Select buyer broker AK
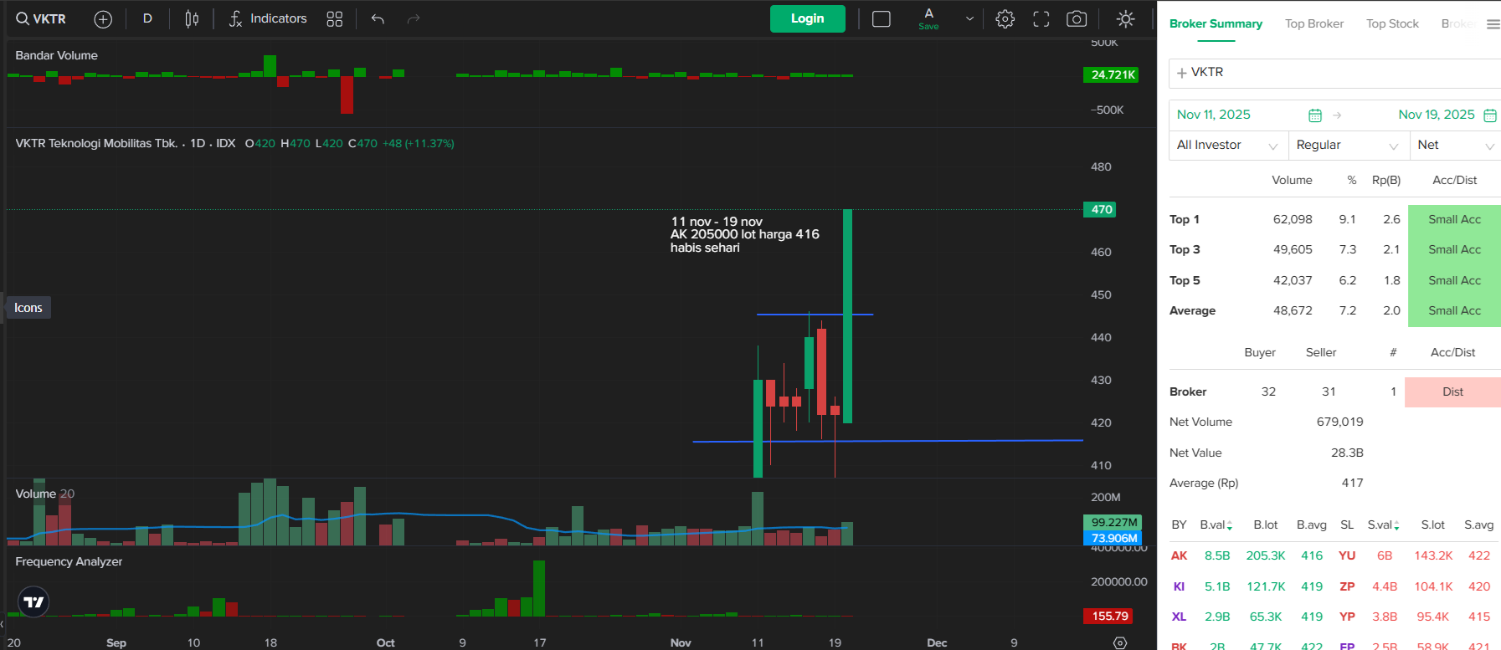1501x650 pixels. pyautogui.click(x=1179, y=556)
